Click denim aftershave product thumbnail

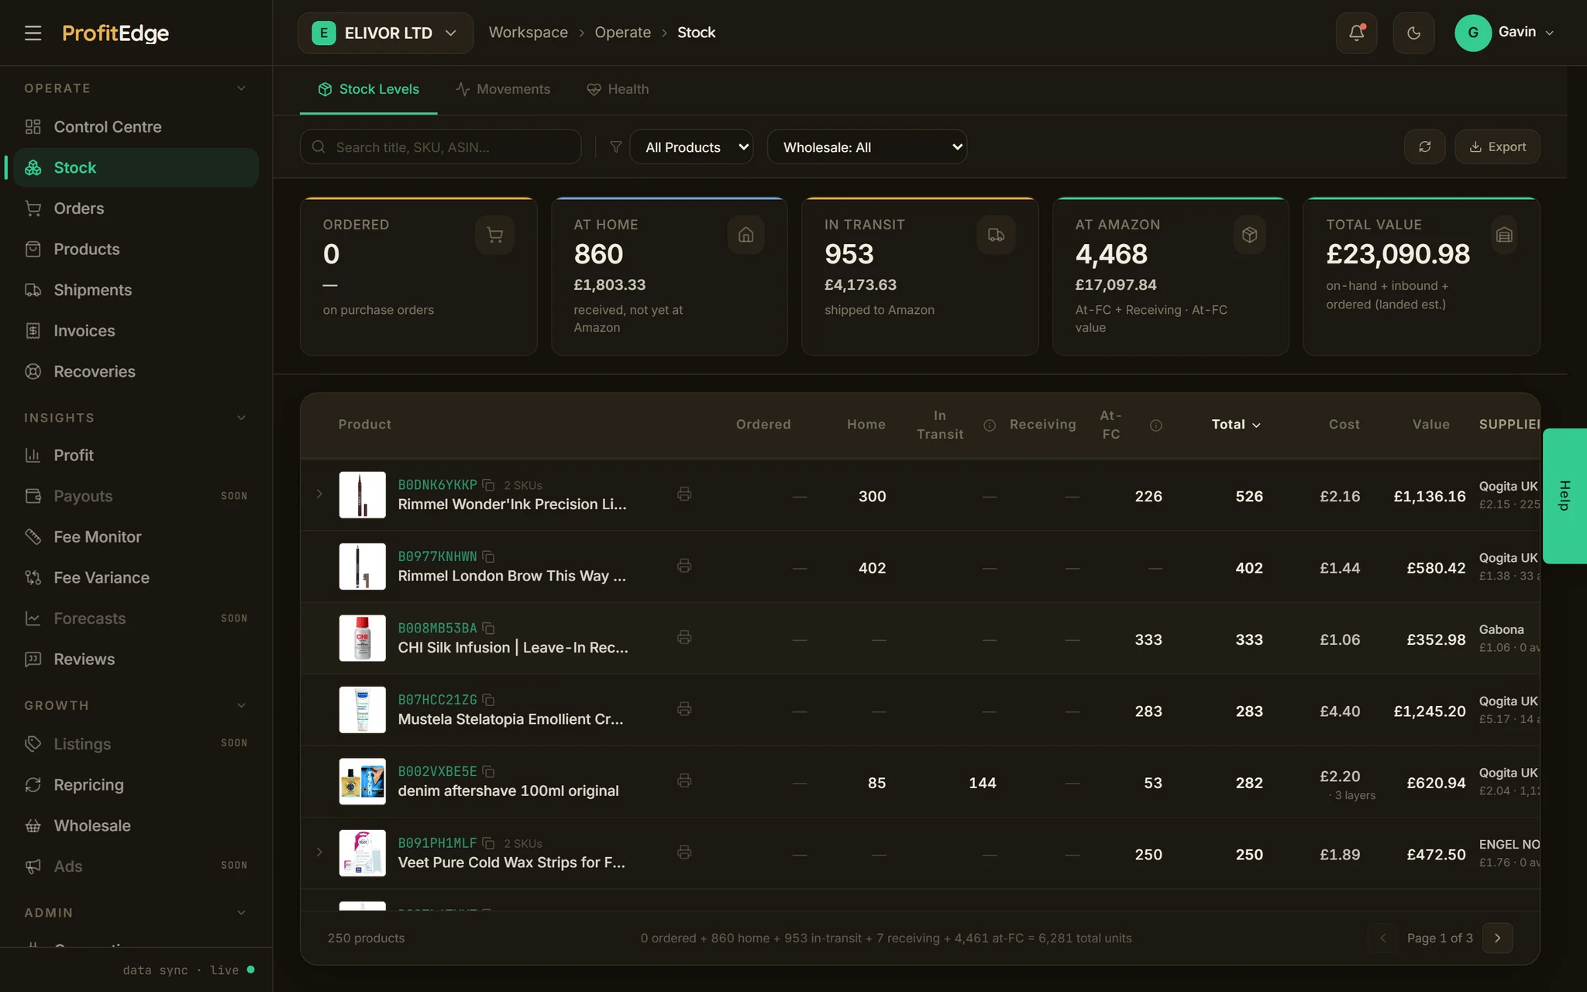(x=362, y=781)
